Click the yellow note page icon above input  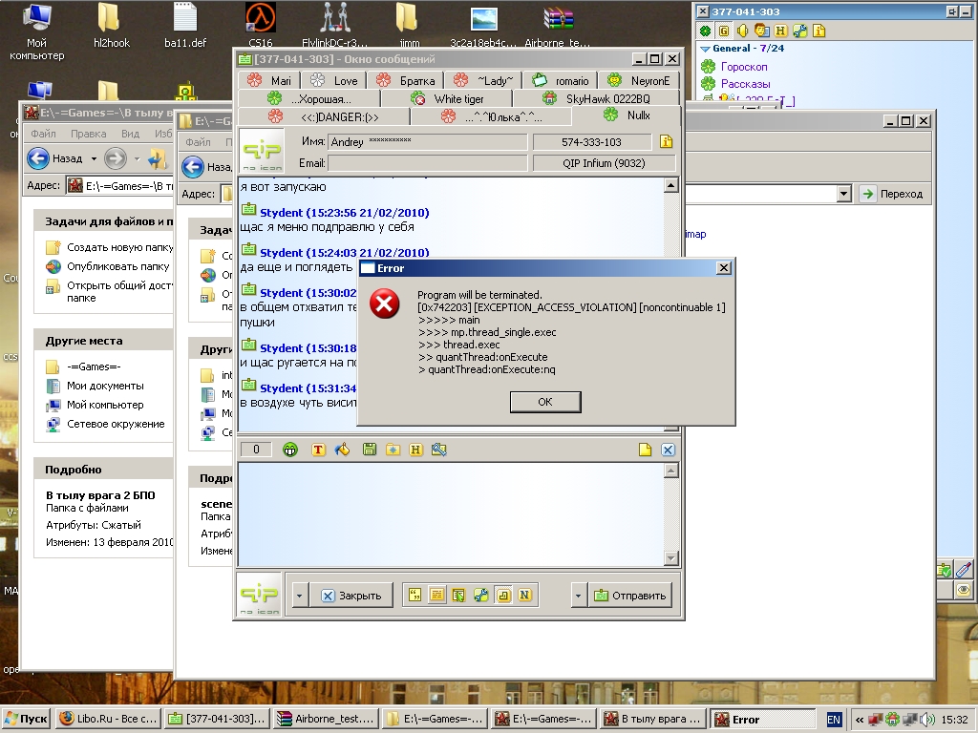coord(645,450)
